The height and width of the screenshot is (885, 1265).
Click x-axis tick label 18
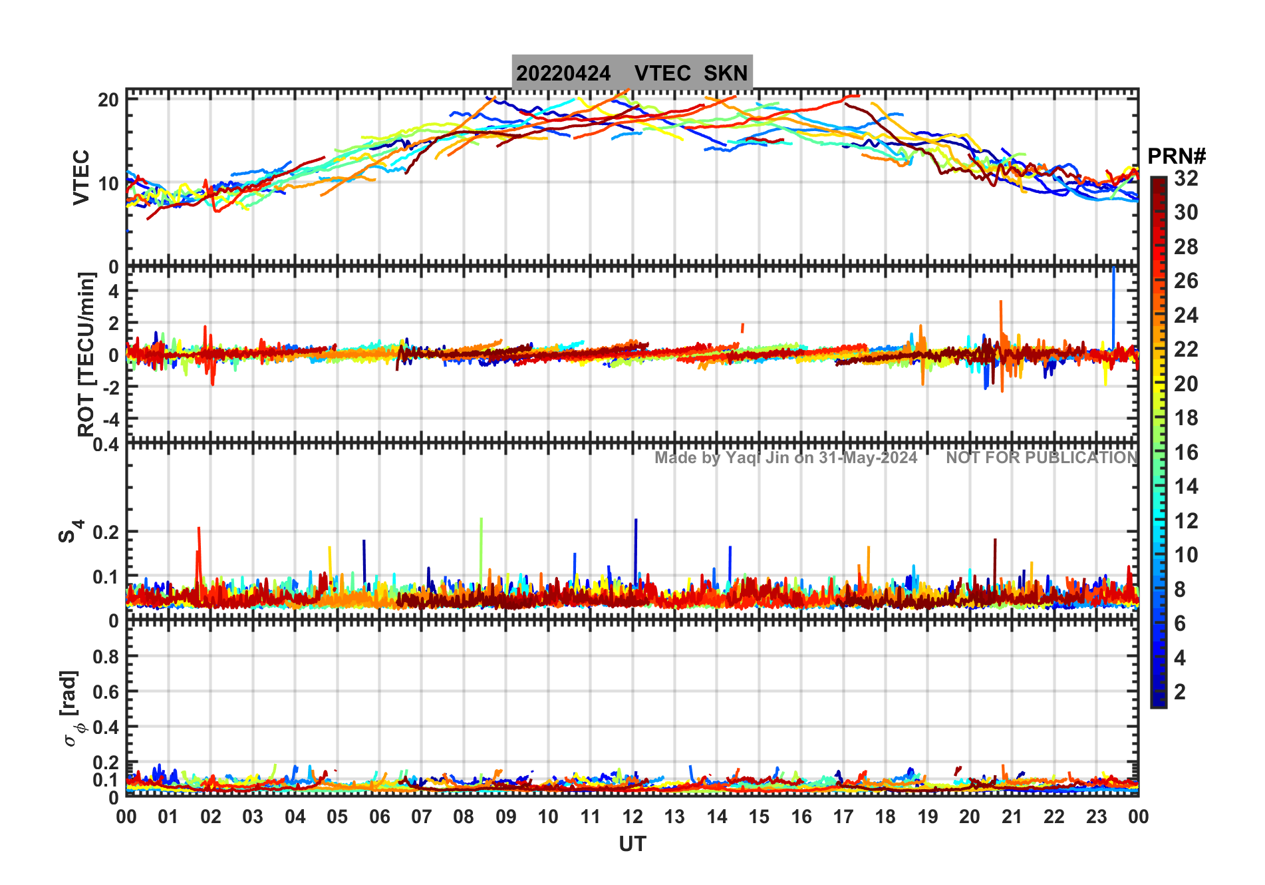[885, 816]
